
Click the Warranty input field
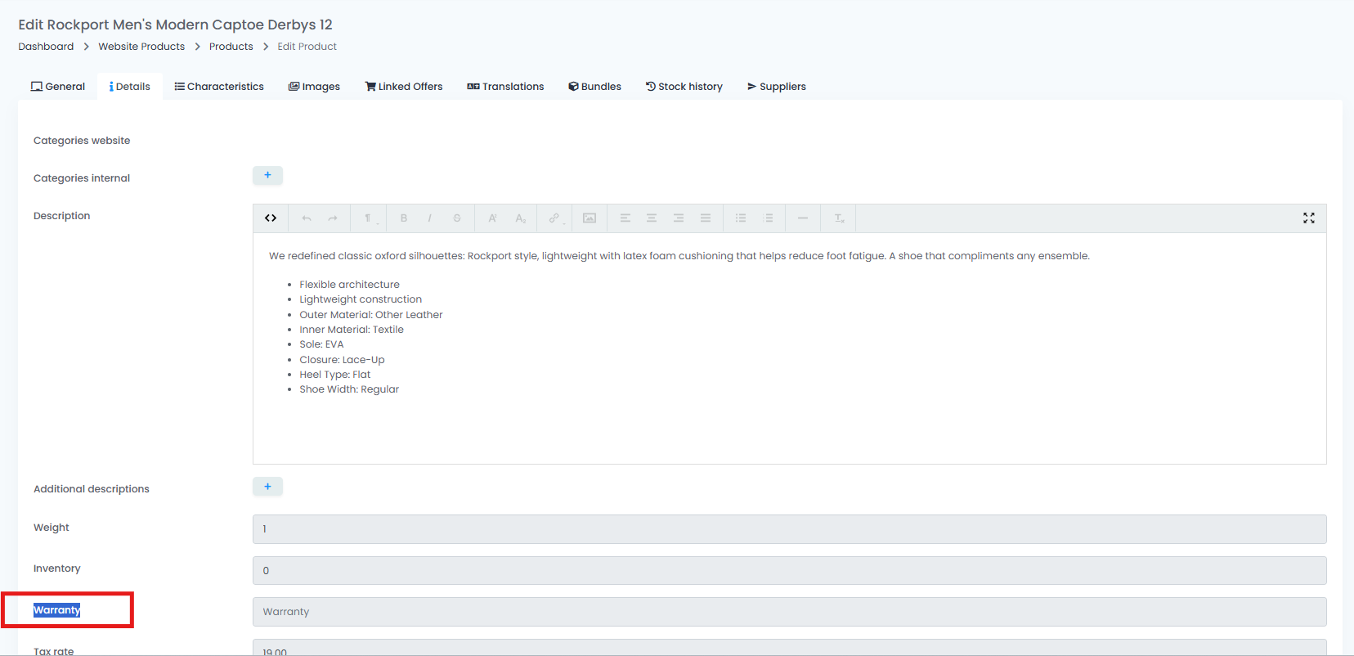point(789,612)
